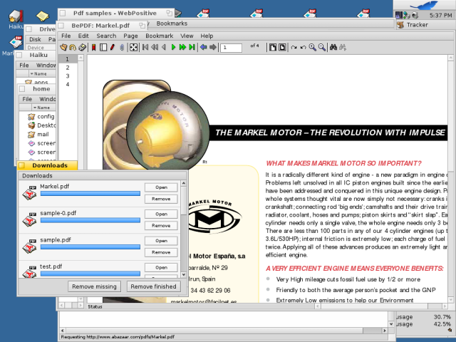Click the gray forward history arrow
Screen dimensions: 456x342
[x=213, y=47]
